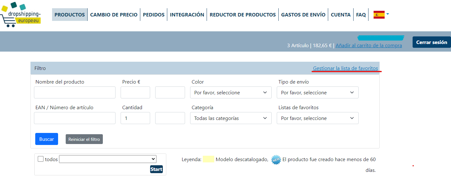Focus the Nombre del producto field

coord(75,92)
